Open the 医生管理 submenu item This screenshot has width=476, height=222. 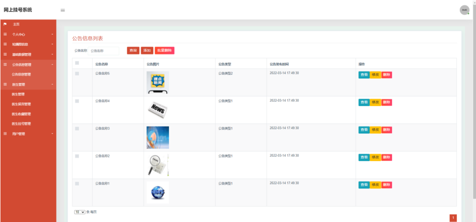tap(18, 94)
